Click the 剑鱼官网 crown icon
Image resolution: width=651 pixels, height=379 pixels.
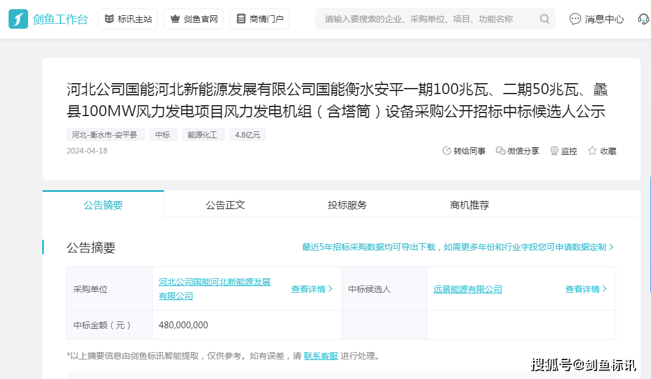click(x=175, y=19)
